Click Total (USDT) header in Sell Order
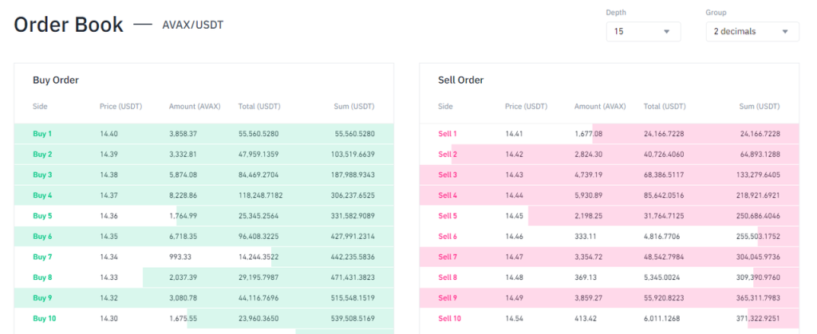Viewport: 817px width, 334px height. (x=665, y=106)
